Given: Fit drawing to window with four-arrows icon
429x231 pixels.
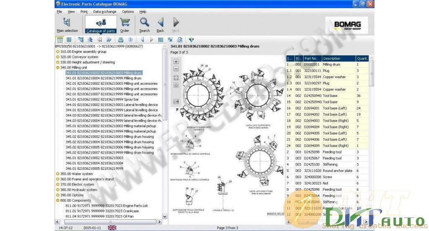Looking at the screenshot, I should 176,78.
